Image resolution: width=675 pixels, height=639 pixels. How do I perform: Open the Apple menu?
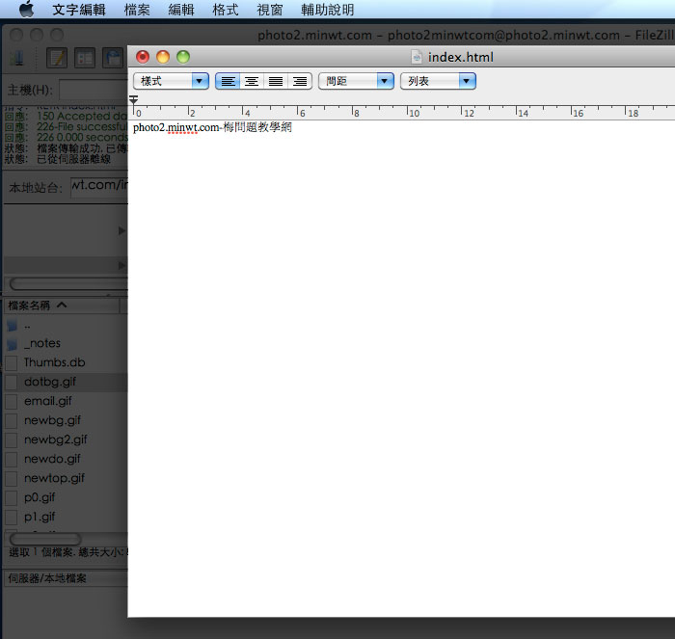click(x=27, y=9)
